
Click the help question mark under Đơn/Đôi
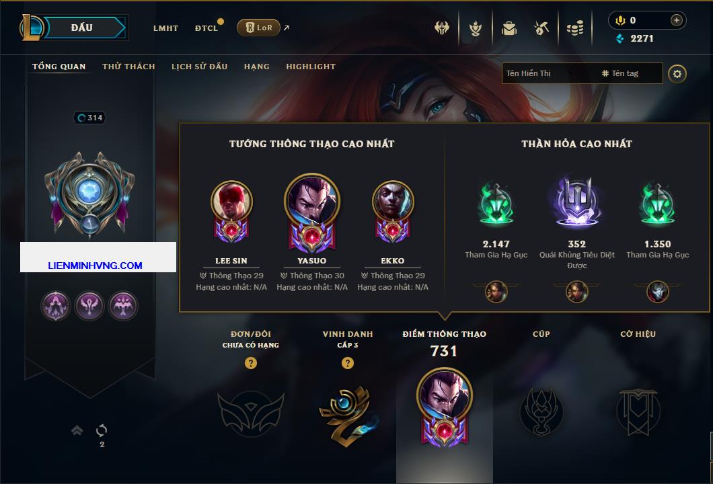coord(250,362)
